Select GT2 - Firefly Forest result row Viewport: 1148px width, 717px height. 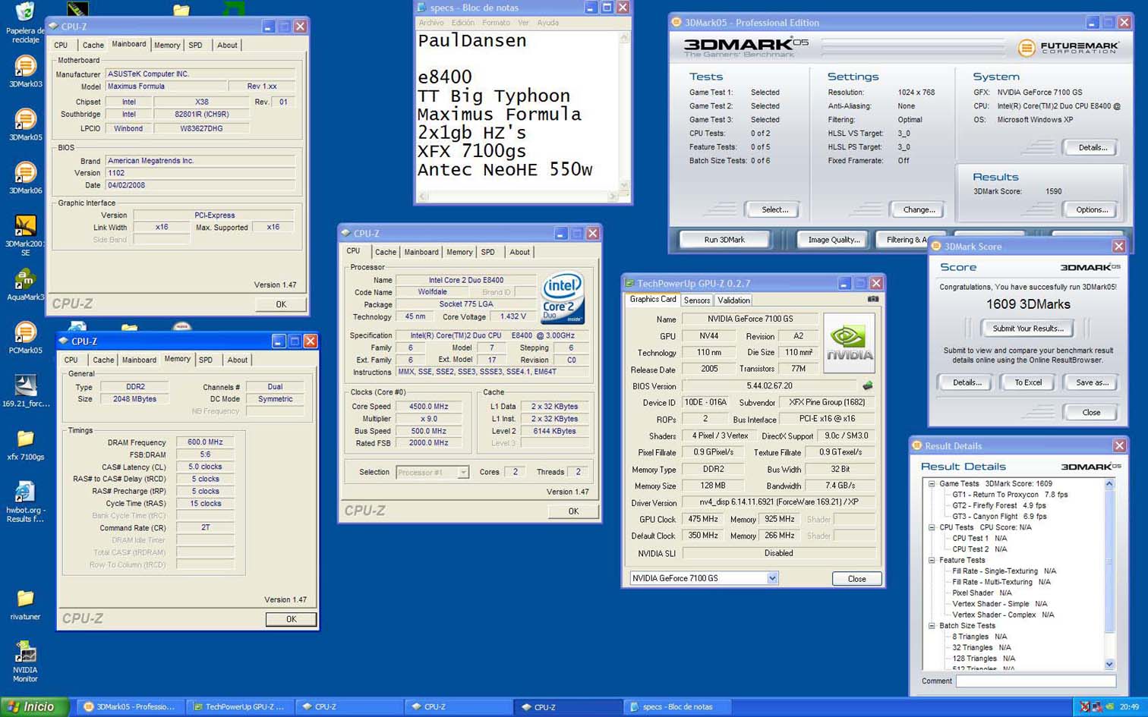click(x=998, y=505)
